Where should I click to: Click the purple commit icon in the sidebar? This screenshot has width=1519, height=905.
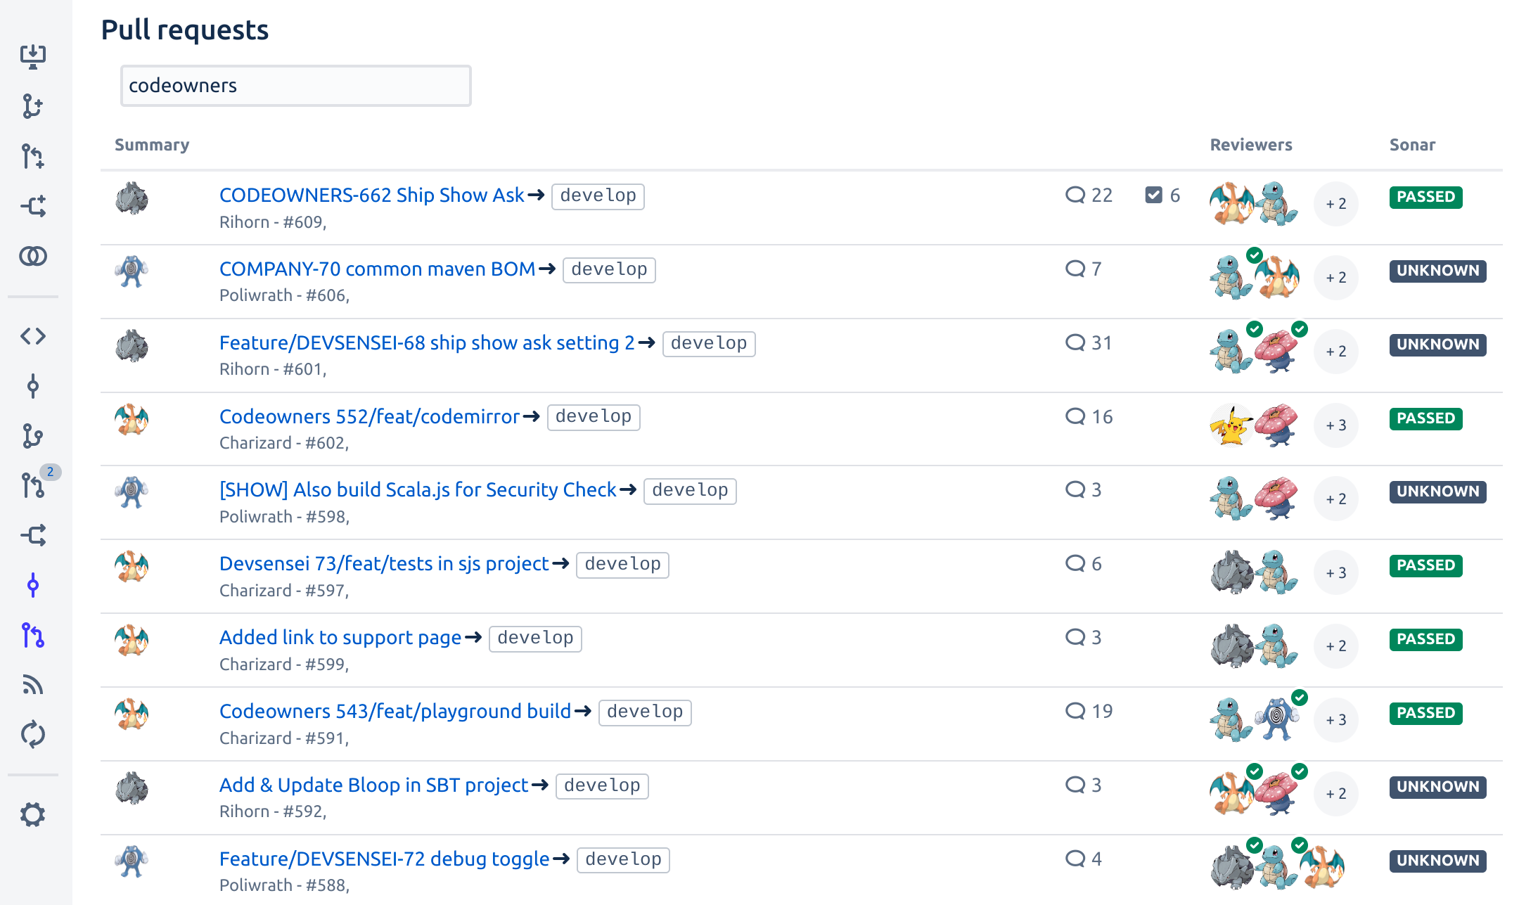33,585
